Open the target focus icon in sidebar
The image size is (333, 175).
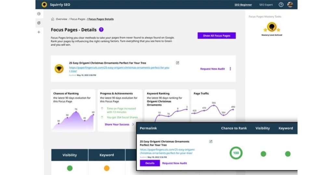coord(39,23)
